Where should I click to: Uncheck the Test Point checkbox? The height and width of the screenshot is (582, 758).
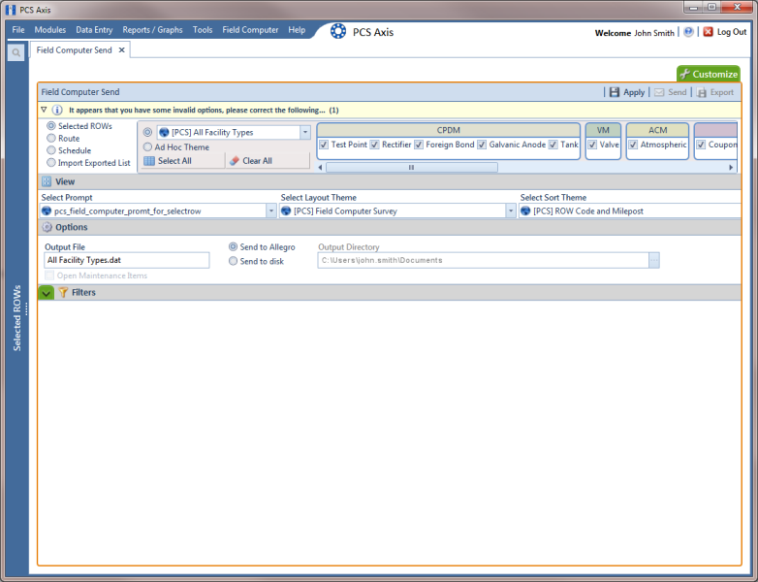tap(324, 145)
